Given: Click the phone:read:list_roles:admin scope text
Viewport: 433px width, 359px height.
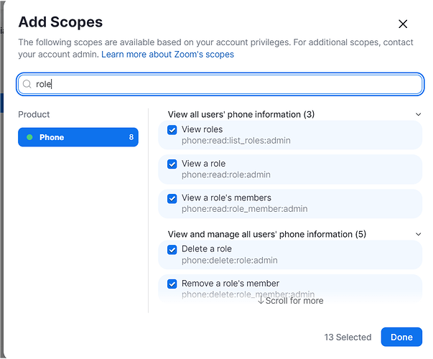Looking at the screenshot, I should (236, 141).
